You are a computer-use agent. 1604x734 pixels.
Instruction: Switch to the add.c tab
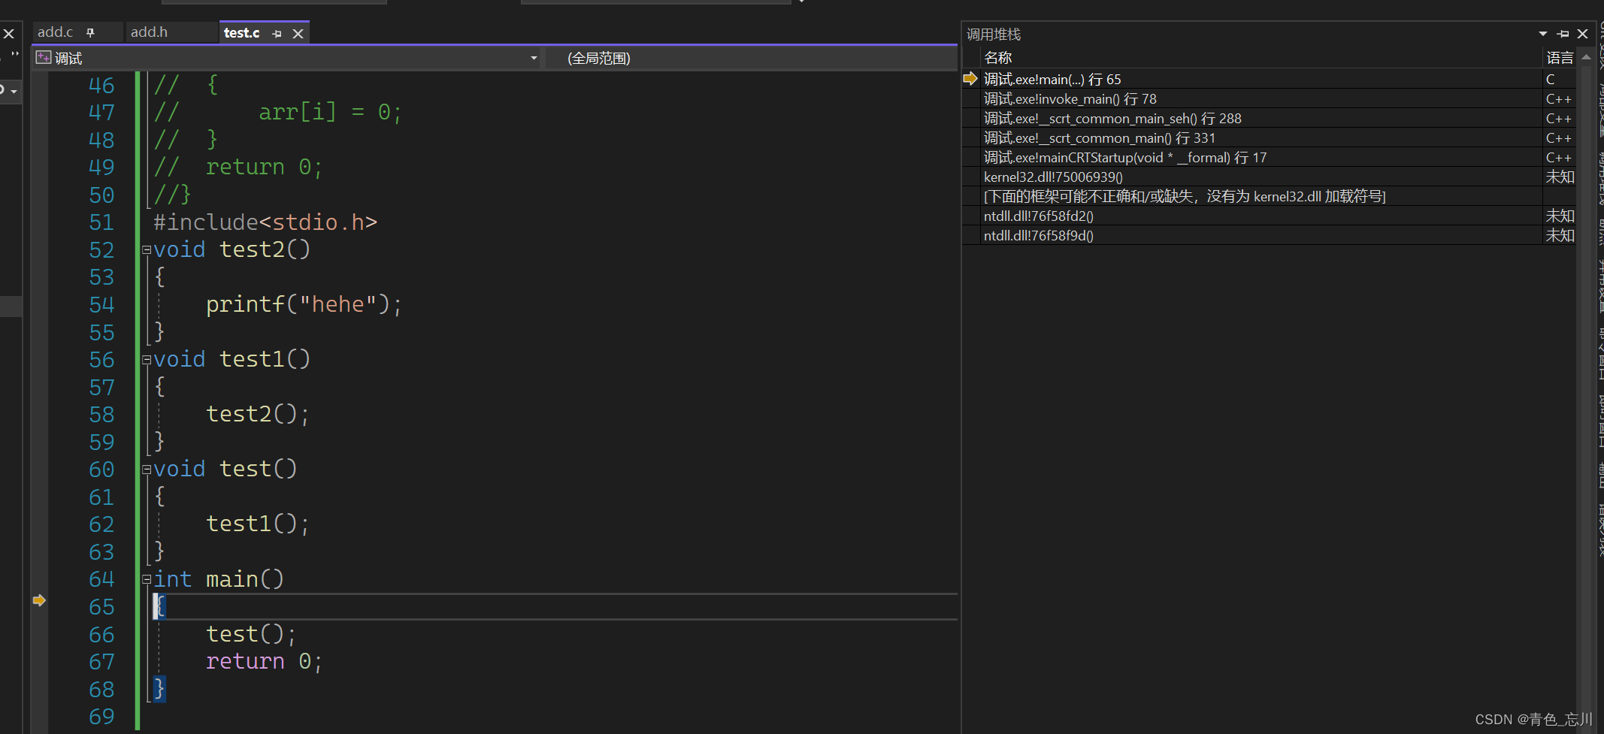tap(56, 32)
